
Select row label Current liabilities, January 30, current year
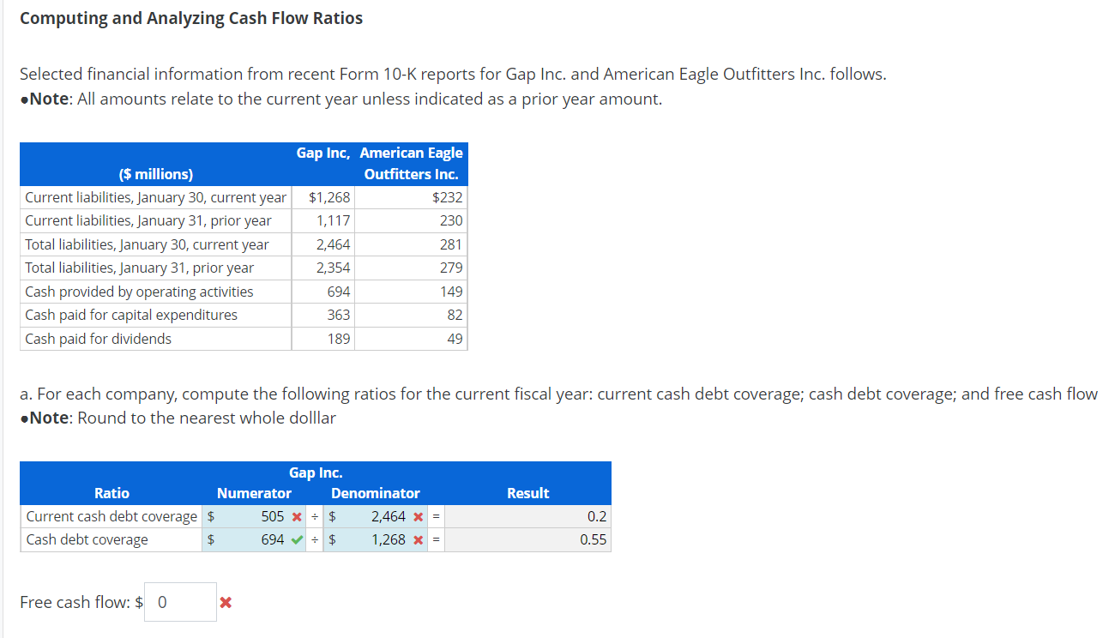pos(156,198)
